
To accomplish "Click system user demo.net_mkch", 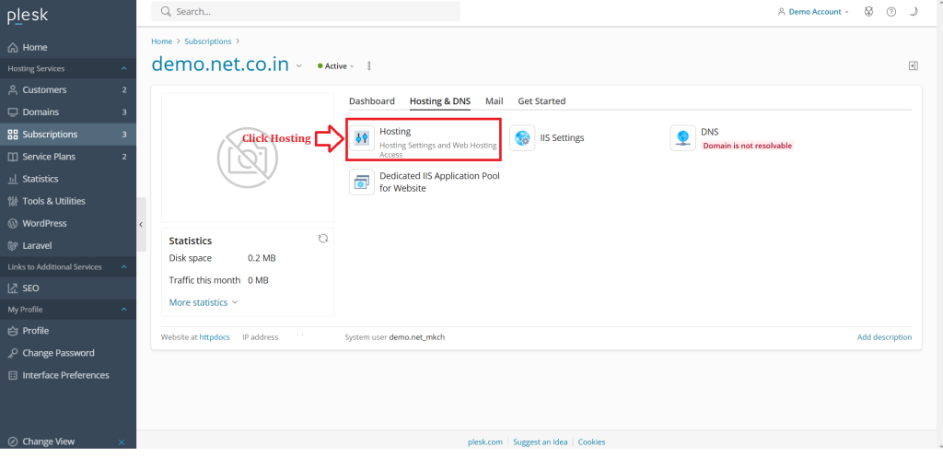I will point(417,337).
